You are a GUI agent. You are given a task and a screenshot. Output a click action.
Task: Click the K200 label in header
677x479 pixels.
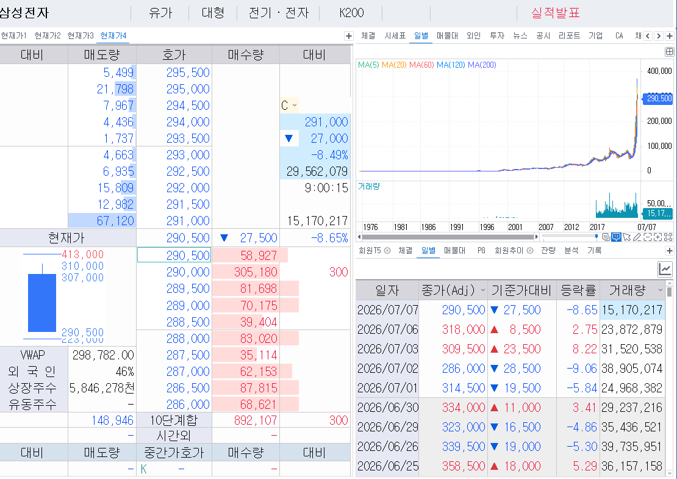point(351,13)
